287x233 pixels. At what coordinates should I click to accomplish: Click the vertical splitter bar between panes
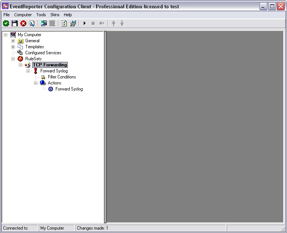point(105,127)
